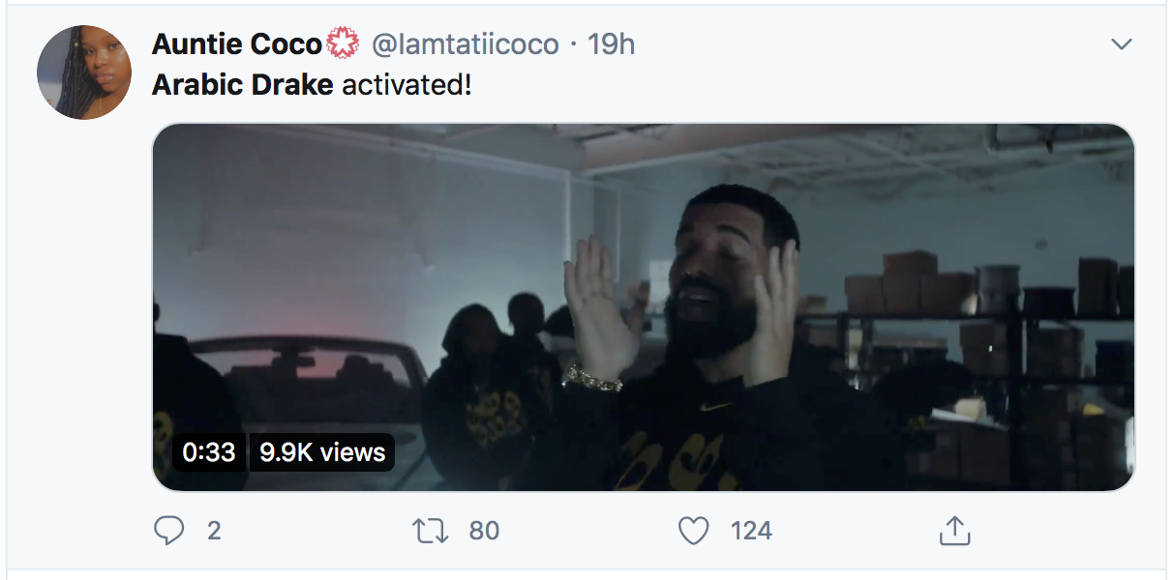Play the embedded Drake video
This screenshot has height=580, width=1175.
tap(643, 306)
